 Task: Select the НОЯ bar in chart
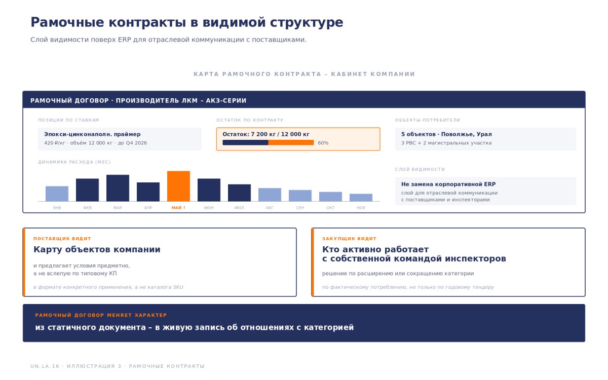coord(361,198)
